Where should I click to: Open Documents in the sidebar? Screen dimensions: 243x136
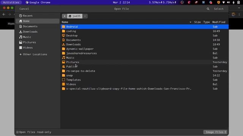coord(38,26)
